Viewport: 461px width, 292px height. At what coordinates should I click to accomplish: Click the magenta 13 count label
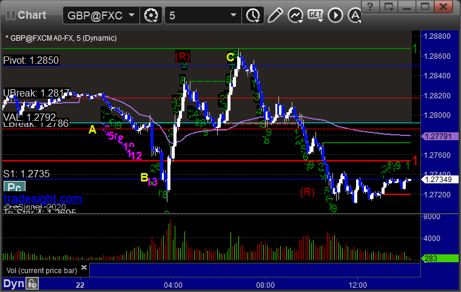153,182
